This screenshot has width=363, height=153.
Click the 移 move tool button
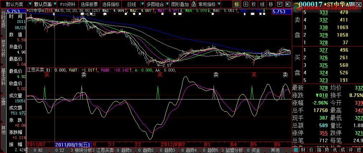[271, 4]
